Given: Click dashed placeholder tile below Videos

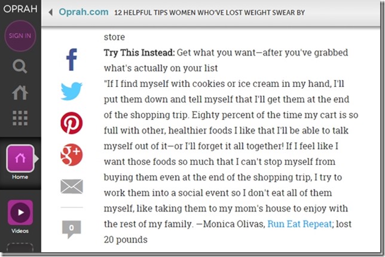Looking at the screenshot, I should [20, 247].
